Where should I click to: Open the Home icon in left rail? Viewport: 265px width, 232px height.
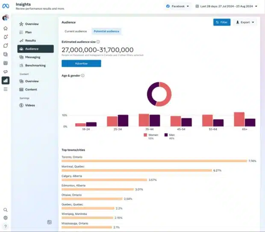tap(6, 28)
